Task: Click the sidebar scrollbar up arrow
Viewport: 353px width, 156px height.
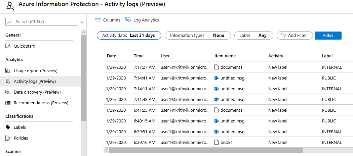Action: 83,32
